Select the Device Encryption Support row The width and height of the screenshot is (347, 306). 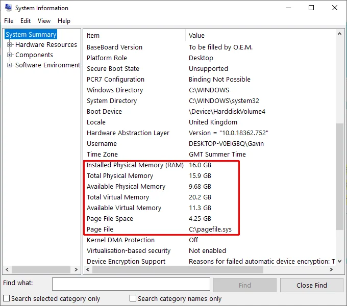tap(209, 262)
